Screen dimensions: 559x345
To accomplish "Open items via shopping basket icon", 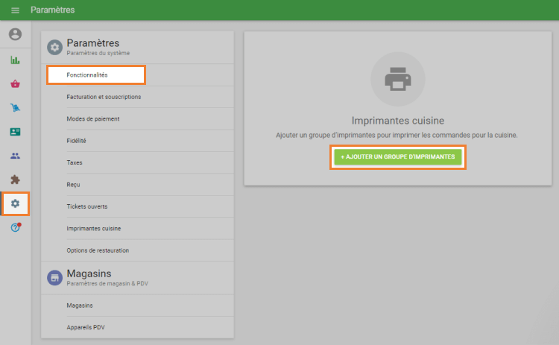I will pyautogui.click(x=15, y=83).
